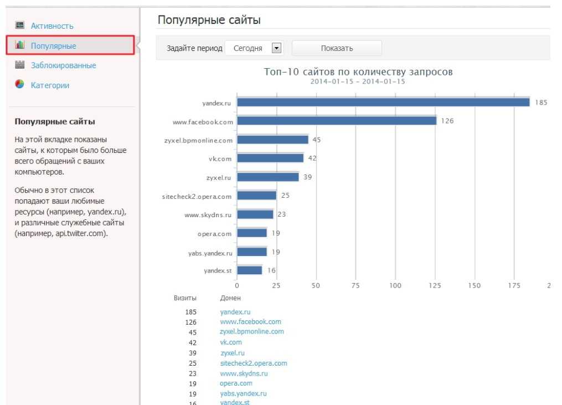The height and width of the screenshot is (405, 562).
Task: Select the www.facebook.com chart bar
Action: [x=337, y=121]
